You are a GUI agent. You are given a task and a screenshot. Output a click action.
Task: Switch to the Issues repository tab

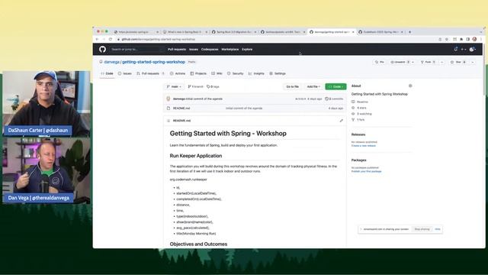(x=124, y=73)
